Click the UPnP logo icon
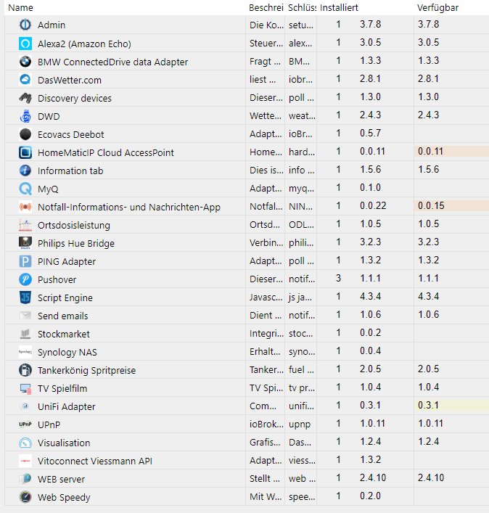The height and width of the screenshot is (513, 489). (25, 424)
